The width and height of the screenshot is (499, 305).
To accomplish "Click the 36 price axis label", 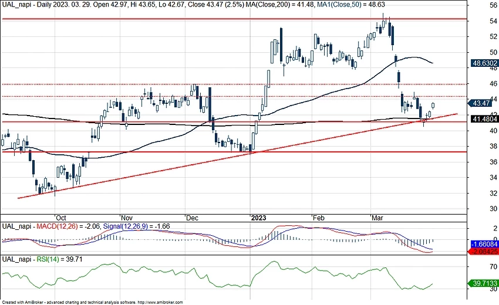I will (x=493, y=162).
